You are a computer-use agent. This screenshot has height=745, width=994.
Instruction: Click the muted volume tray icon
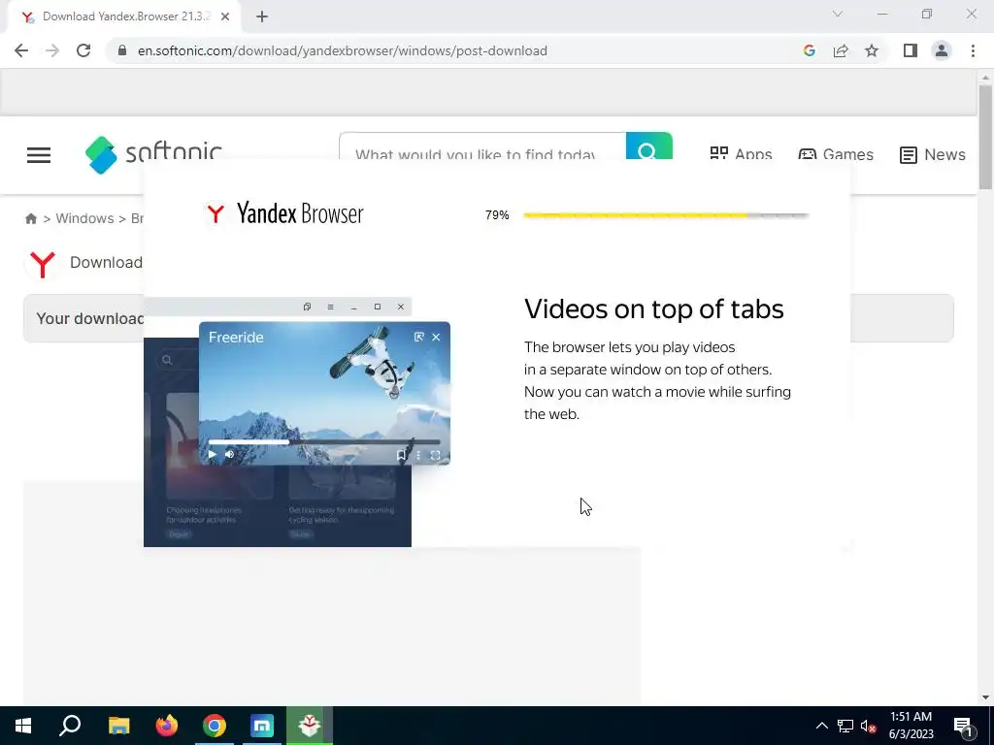(868, 726)
